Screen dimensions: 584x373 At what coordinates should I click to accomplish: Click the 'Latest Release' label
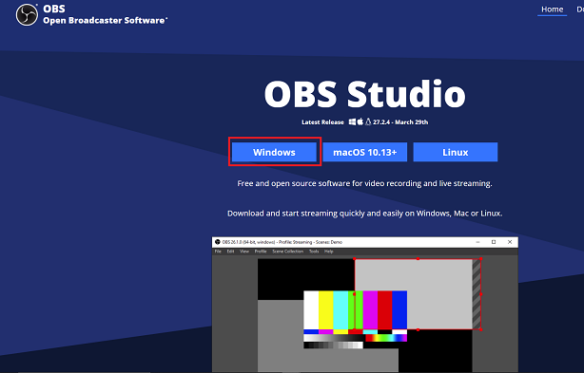[x=322, y=122]
